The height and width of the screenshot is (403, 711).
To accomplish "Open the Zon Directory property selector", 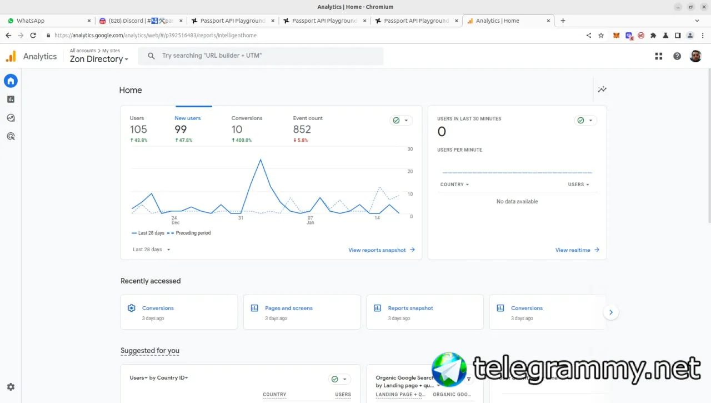I will (x=99, y=59).
